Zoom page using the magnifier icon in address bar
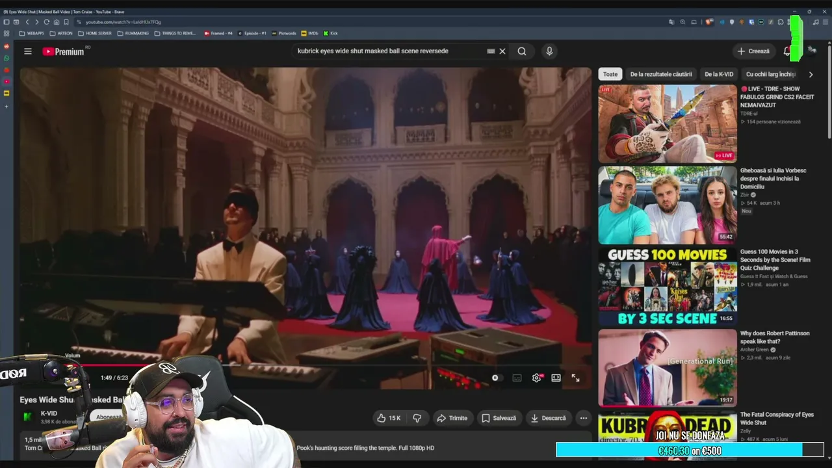 pos(682,22)
